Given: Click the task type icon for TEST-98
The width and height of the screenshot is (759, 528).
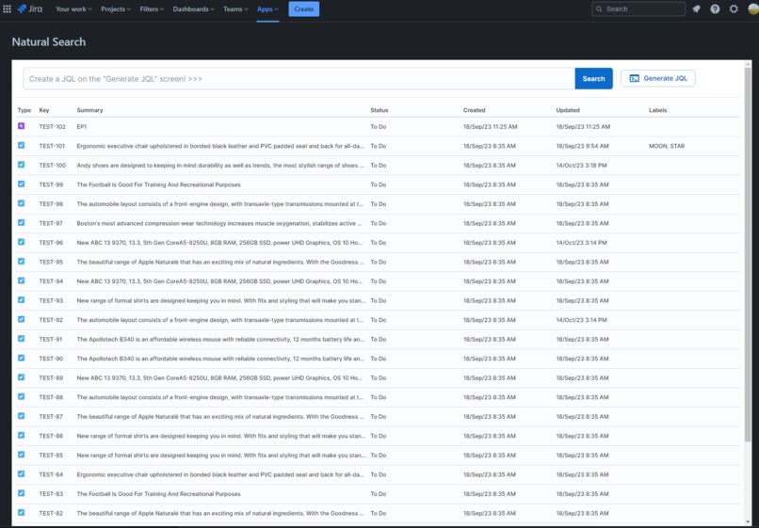Looking at the screenshot, I should click(22, 203).
